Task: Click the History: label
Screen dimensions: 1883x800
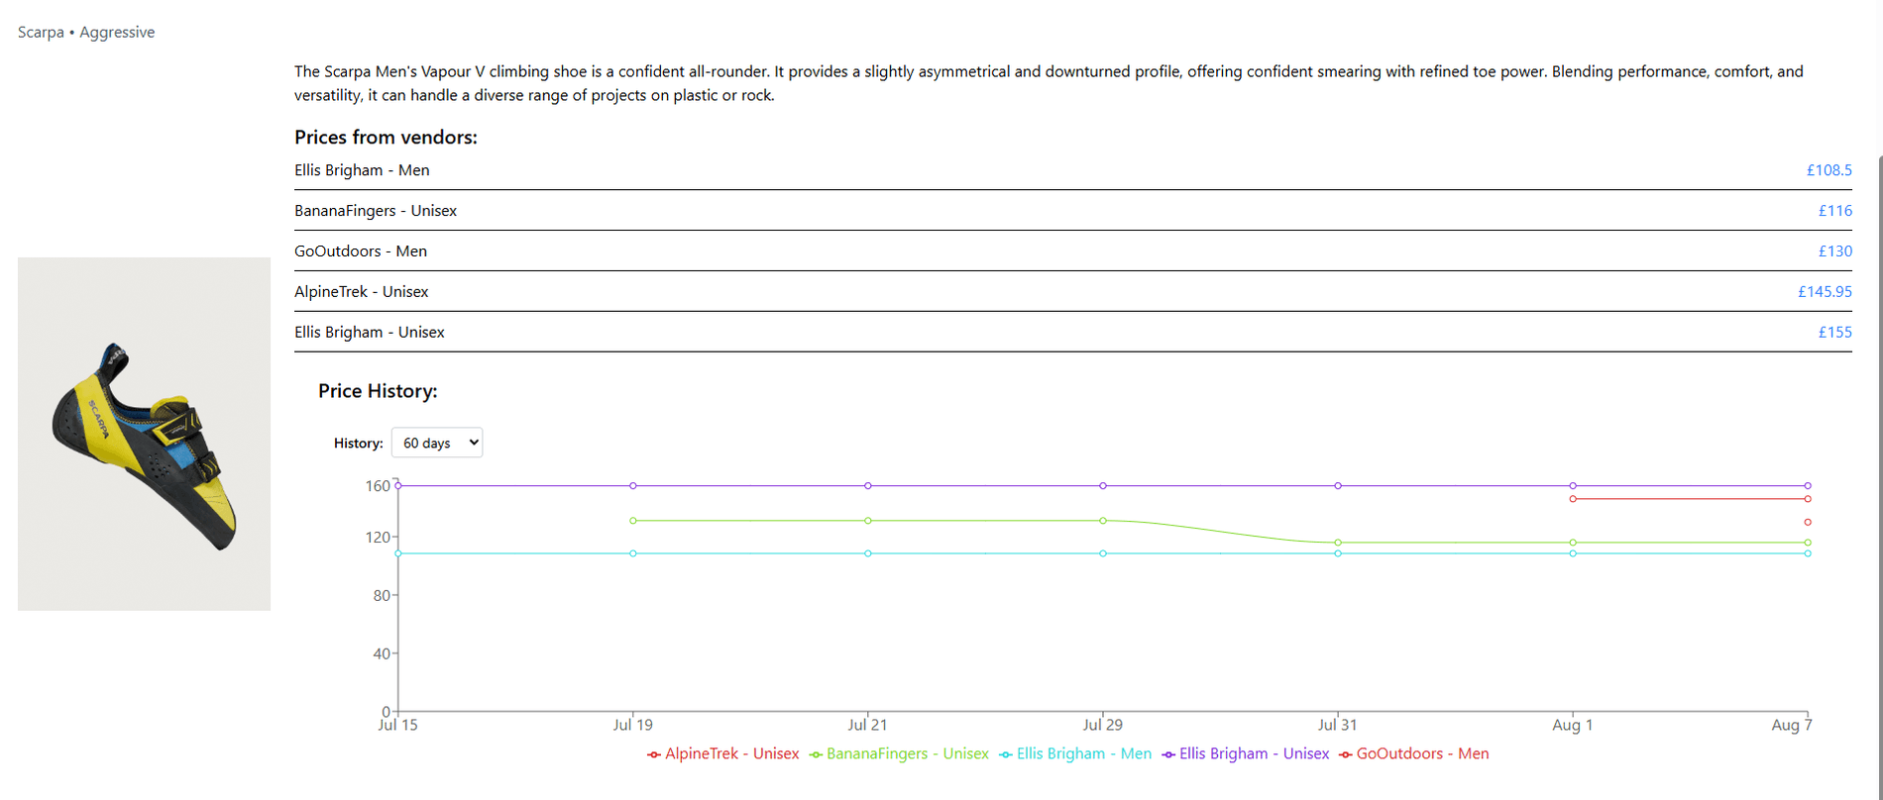Action: [x=359, y=443]
